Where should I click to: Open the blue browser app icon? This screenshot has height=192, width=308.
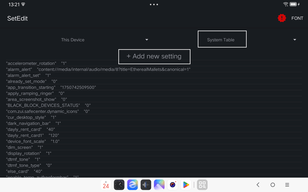[132, 185]
